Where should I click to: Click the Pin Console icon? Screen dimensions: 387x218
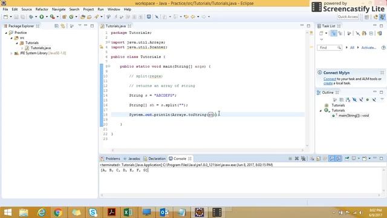pyautogui.click(x=346, y=159)
